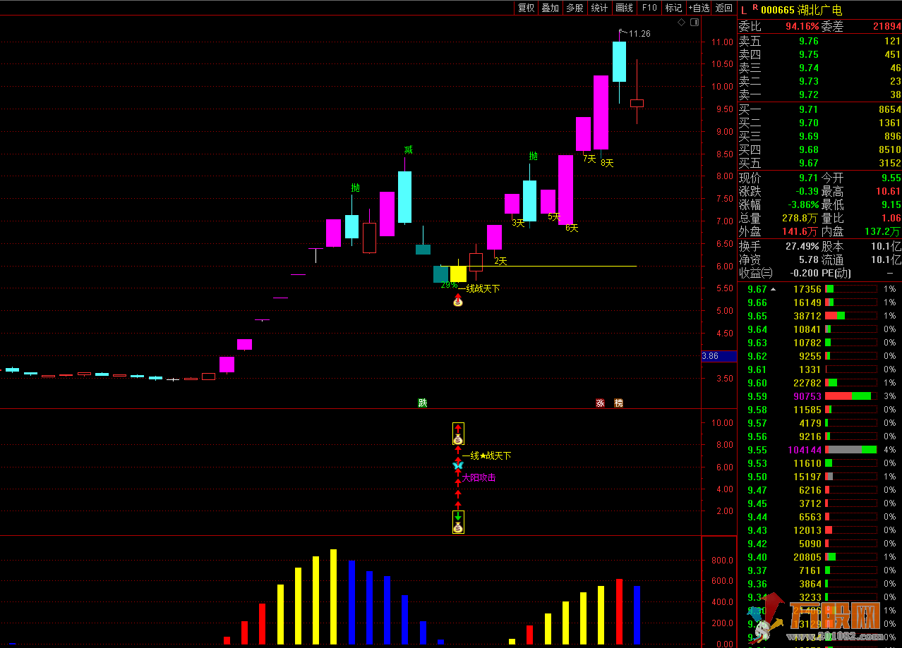902x648 pixels.
Task: Open the 统计 statistics menu
Action: (599, 8)
